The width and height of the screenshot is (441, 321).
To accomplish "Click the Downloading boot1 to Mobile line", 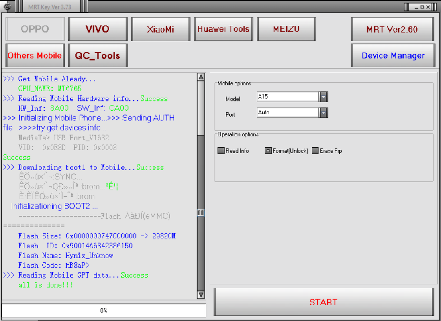I will (x=84, y=167).
